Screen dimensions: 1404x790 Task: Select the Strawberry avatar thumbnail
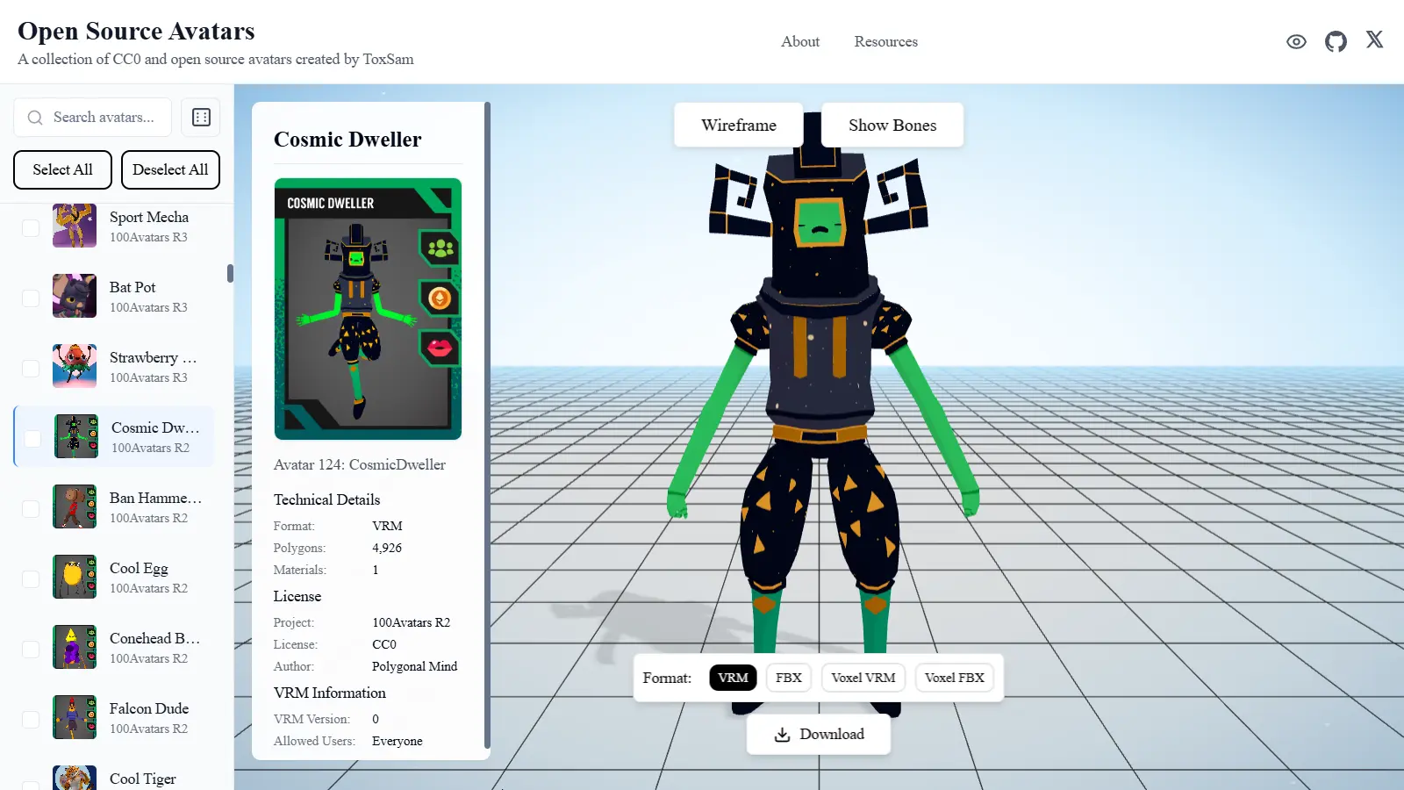click(x=75, y=366)
